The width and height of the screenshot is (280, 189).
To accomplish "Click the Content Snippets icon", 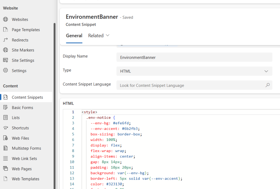I will click(x=5, y=97).
